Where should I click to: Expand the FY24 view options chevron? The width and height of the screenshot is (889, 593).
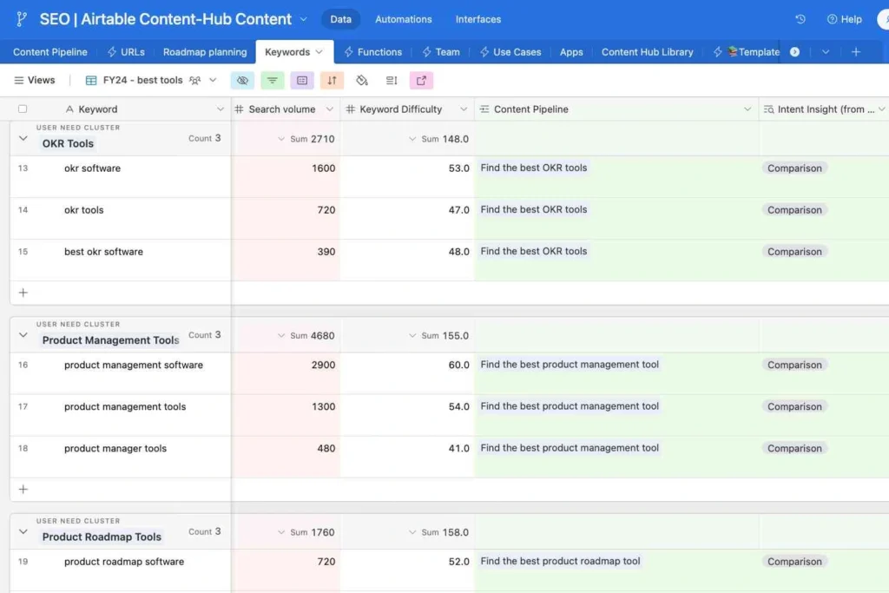click(213, 81)
